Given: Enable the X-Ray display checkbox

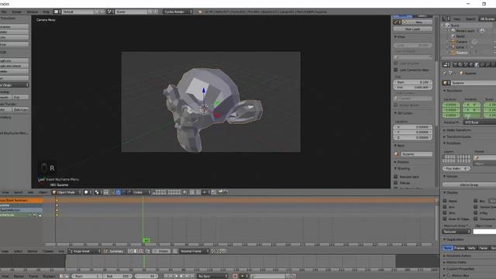Looking at the screenshot, I should 475,213.
